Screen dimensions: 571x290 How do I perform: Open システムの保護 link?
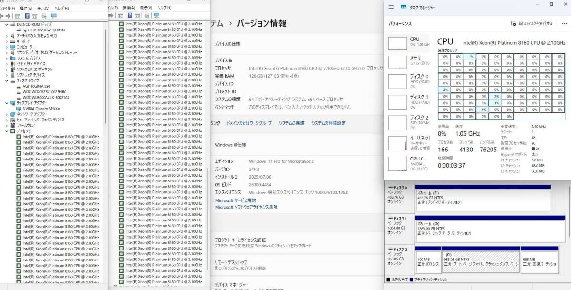[291, 123]
